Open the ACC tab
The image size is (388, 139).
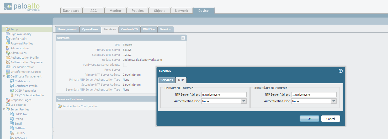point(93,11)
